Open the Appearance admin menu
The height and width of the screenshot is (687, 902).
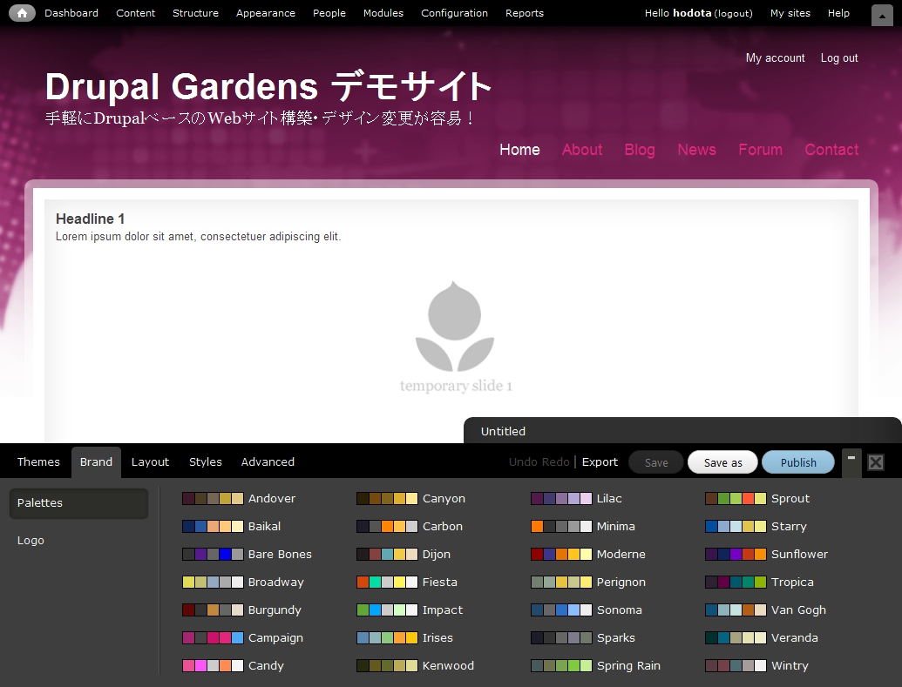point(265,13)
